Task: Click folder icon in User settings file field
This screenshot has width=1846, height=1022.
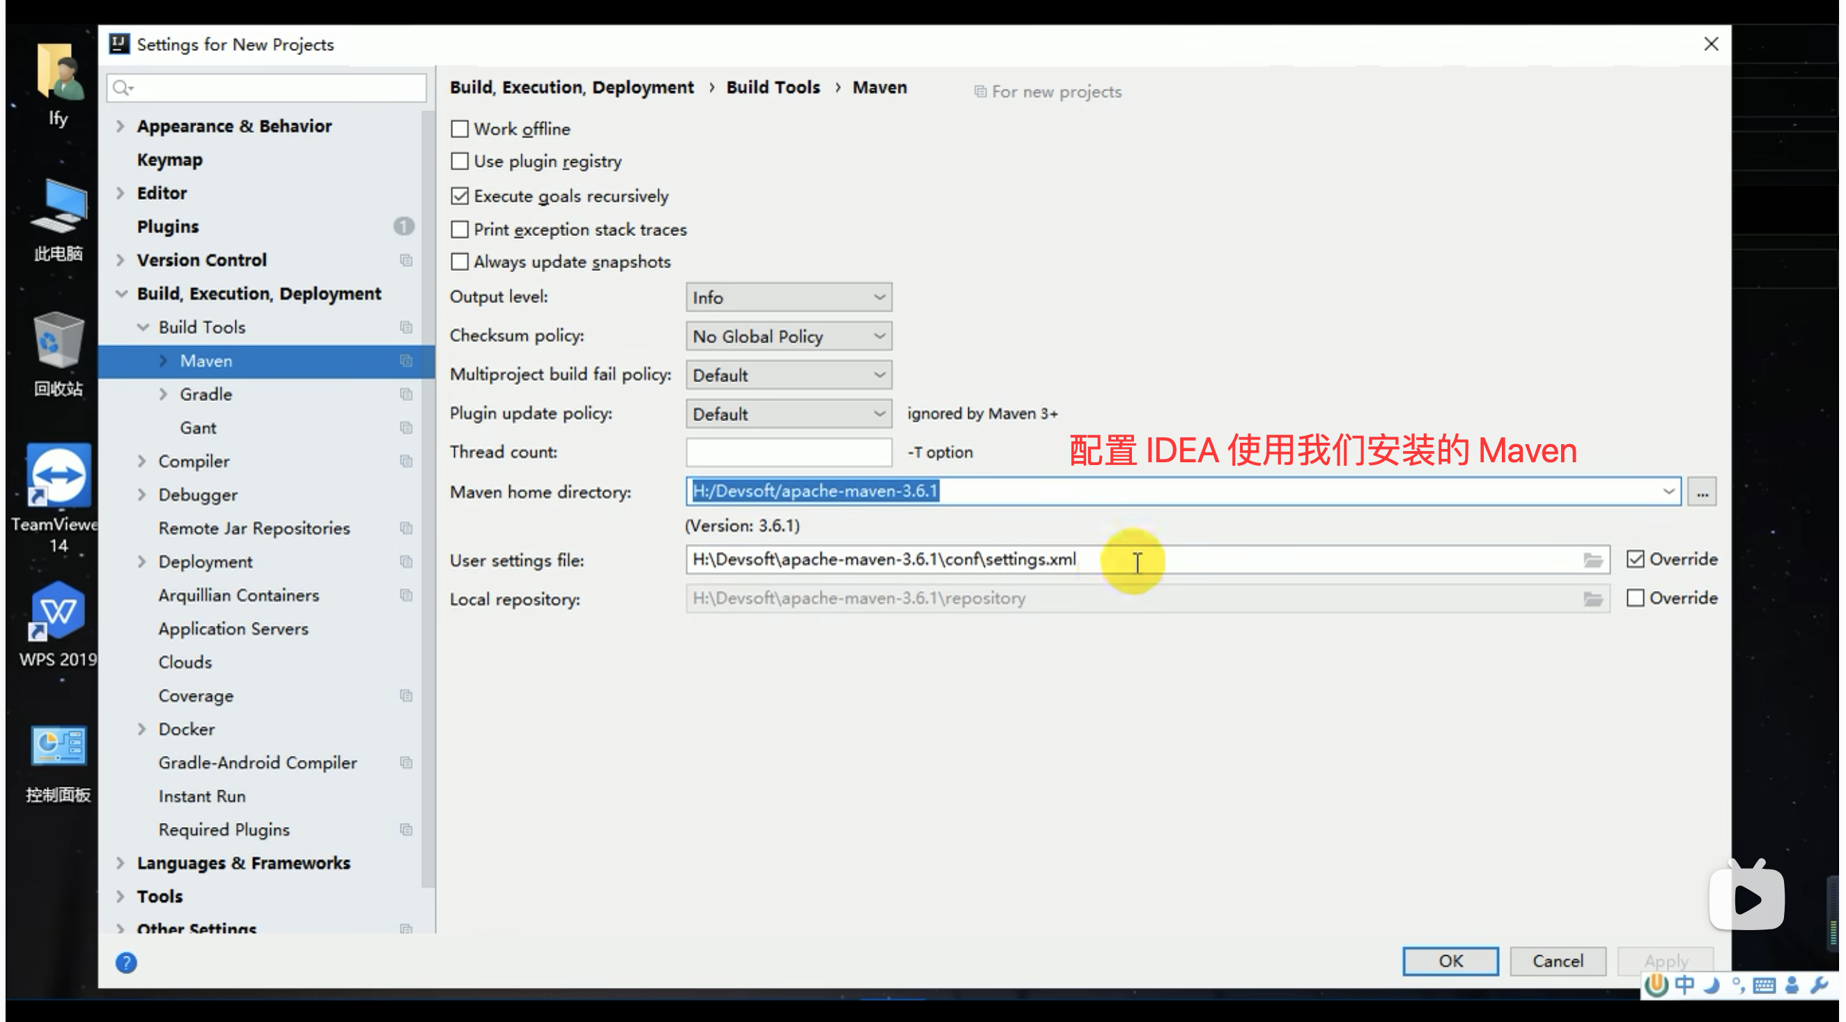Action: point(1592,560)
